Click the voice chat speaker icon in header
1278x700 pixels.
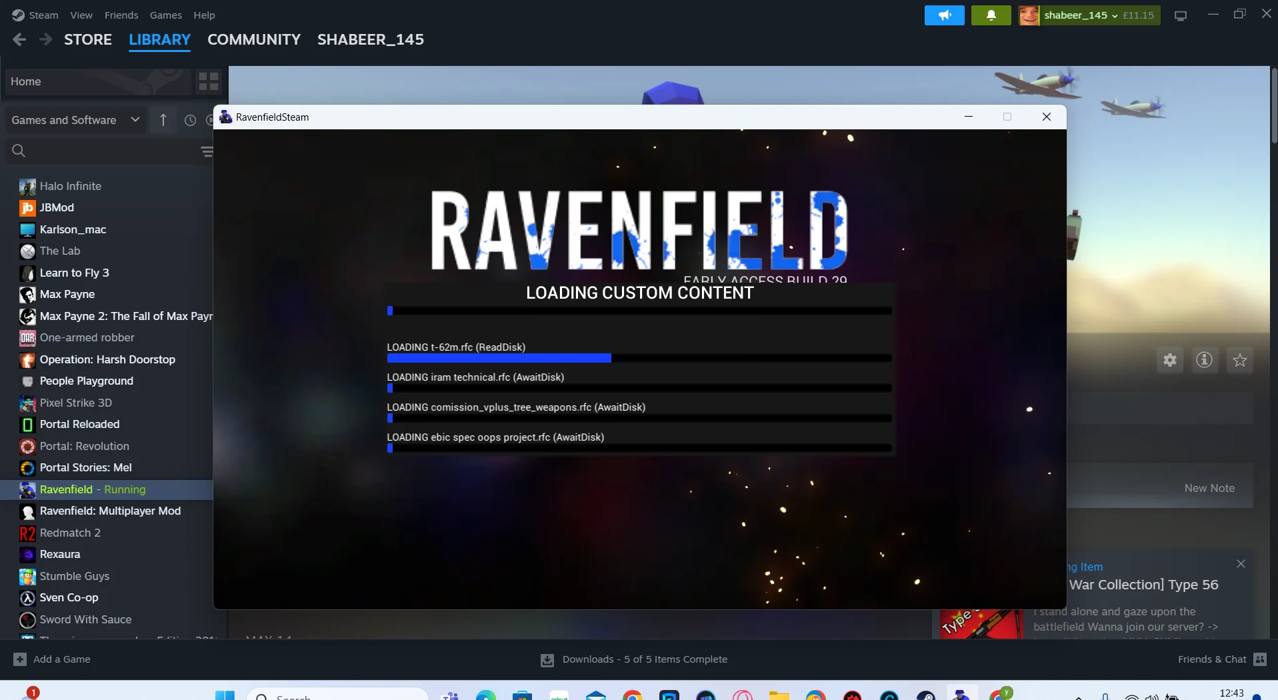[945, 15]
